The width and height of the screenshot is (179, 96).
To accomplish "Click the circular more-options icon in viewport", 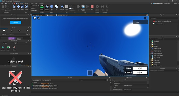I will [146, 18].
